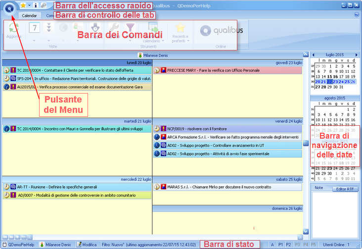
Task: Open the Qualibus main menu orb button
Action: pos(9,9)
